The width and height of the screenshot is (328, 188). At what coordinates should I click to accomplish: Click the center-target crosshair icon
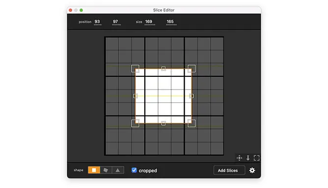point(239,158)
